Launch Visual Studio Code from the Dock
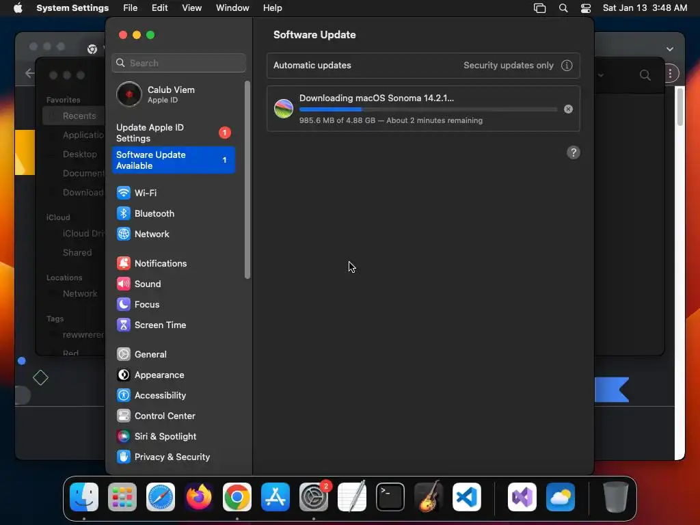 click(467, 497)
